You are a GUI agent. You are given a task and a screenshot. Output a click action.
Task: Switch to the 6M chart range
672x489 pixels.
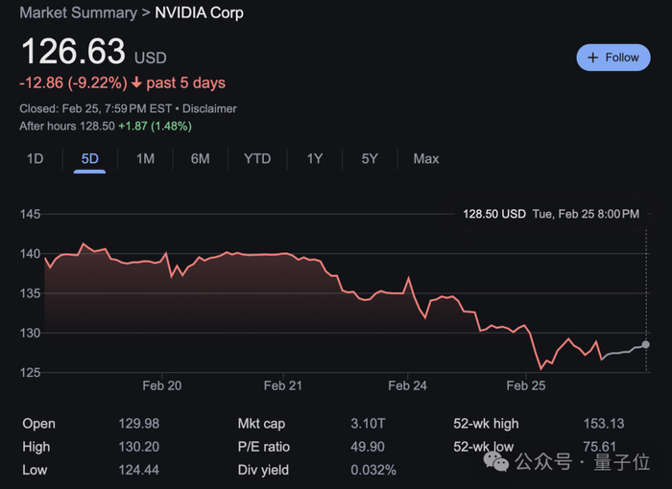200,158
